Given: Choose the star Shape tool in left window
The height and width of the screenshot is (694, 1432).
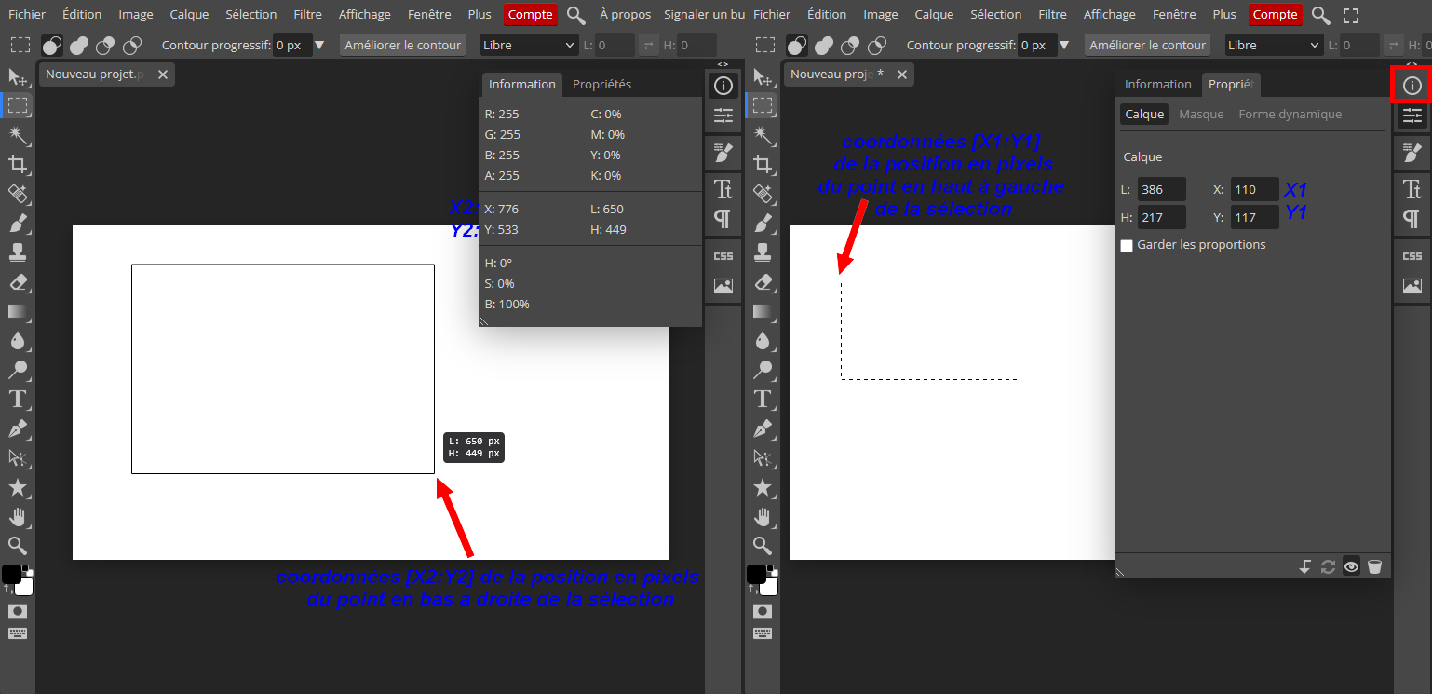Looking at the screenshot, I should click(18, 487).
